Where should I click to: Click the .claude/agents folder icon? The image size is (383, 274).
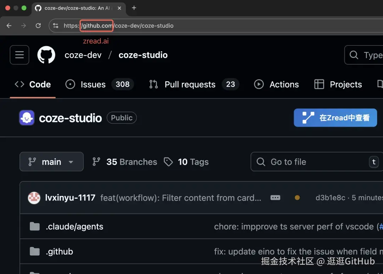pyautogui.click(x=35, y=226)
